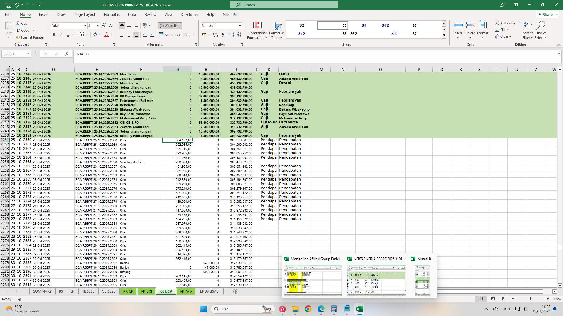Image resolution: width=563 pixels, height=316 pixels.
Task: Open the RK BRI sheet tab
Action: pyautogui.click(x=146, y=291)
